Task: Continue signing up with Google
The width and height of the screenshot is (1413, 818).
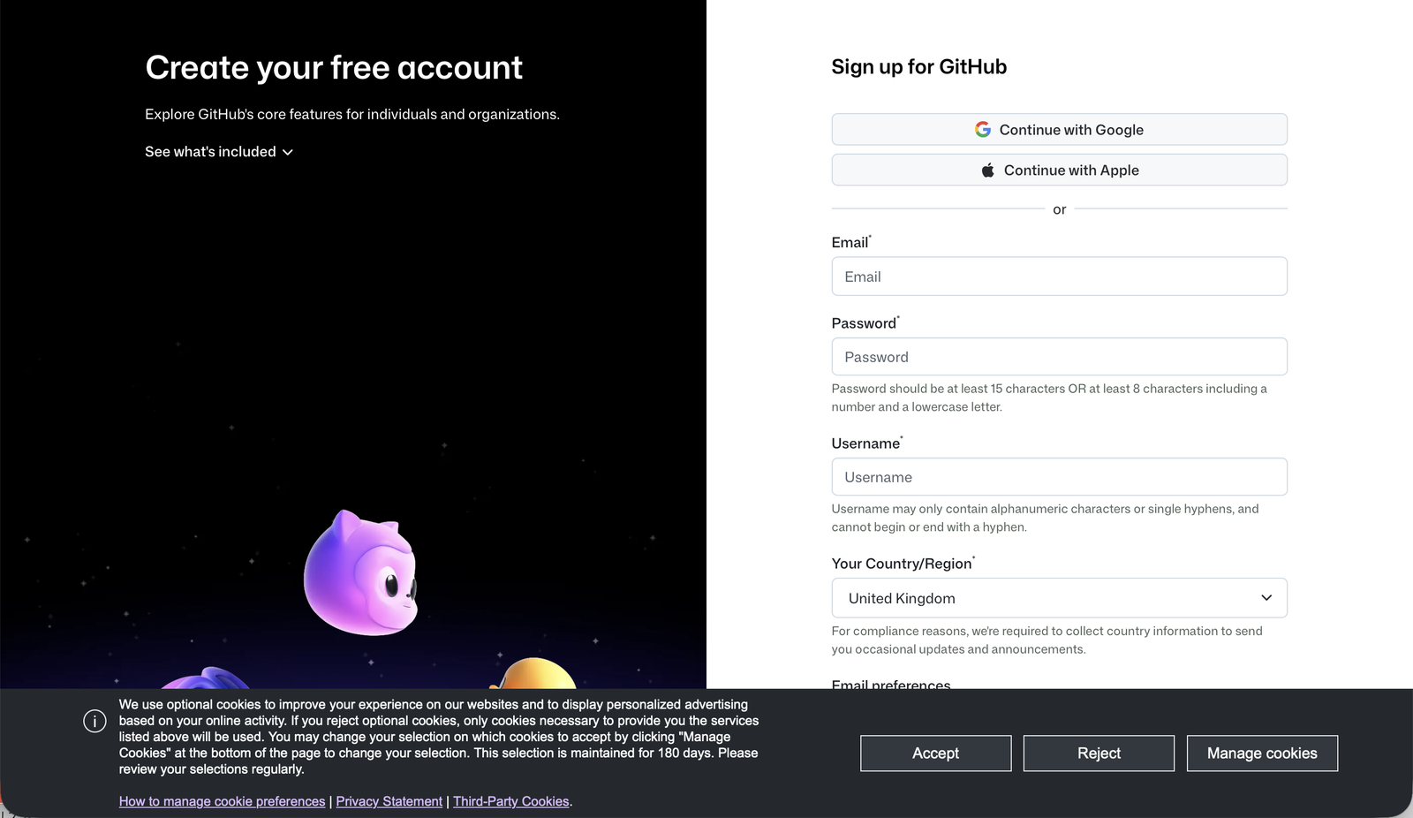Action: pyautogui.click(x=1059, y=129)
